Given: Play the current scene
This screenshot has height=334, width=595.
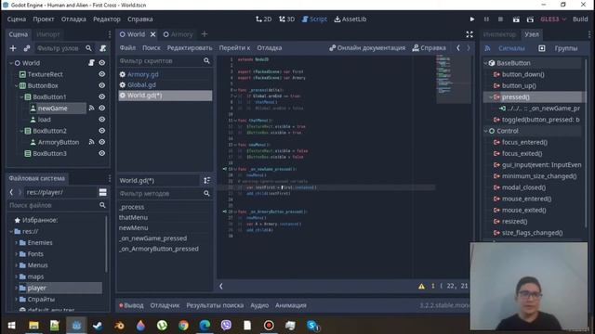Looking at the screenshot, I should (x=516, y=19).
